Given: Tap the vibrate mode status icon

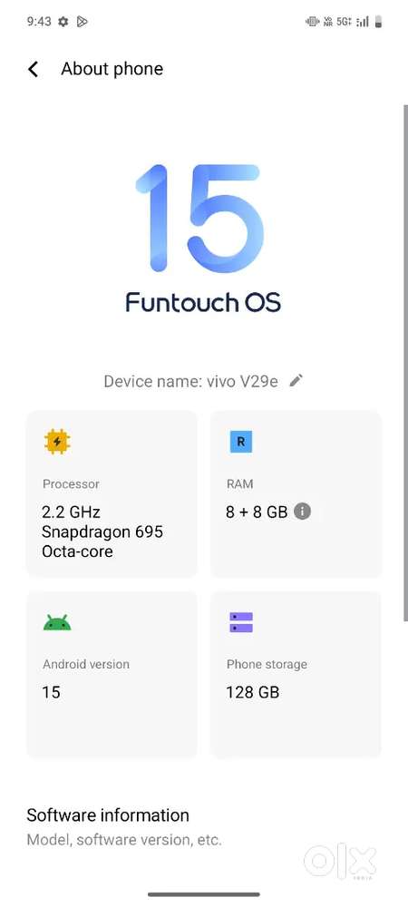Looking at the screenshot, I should (x=312, y=22).
